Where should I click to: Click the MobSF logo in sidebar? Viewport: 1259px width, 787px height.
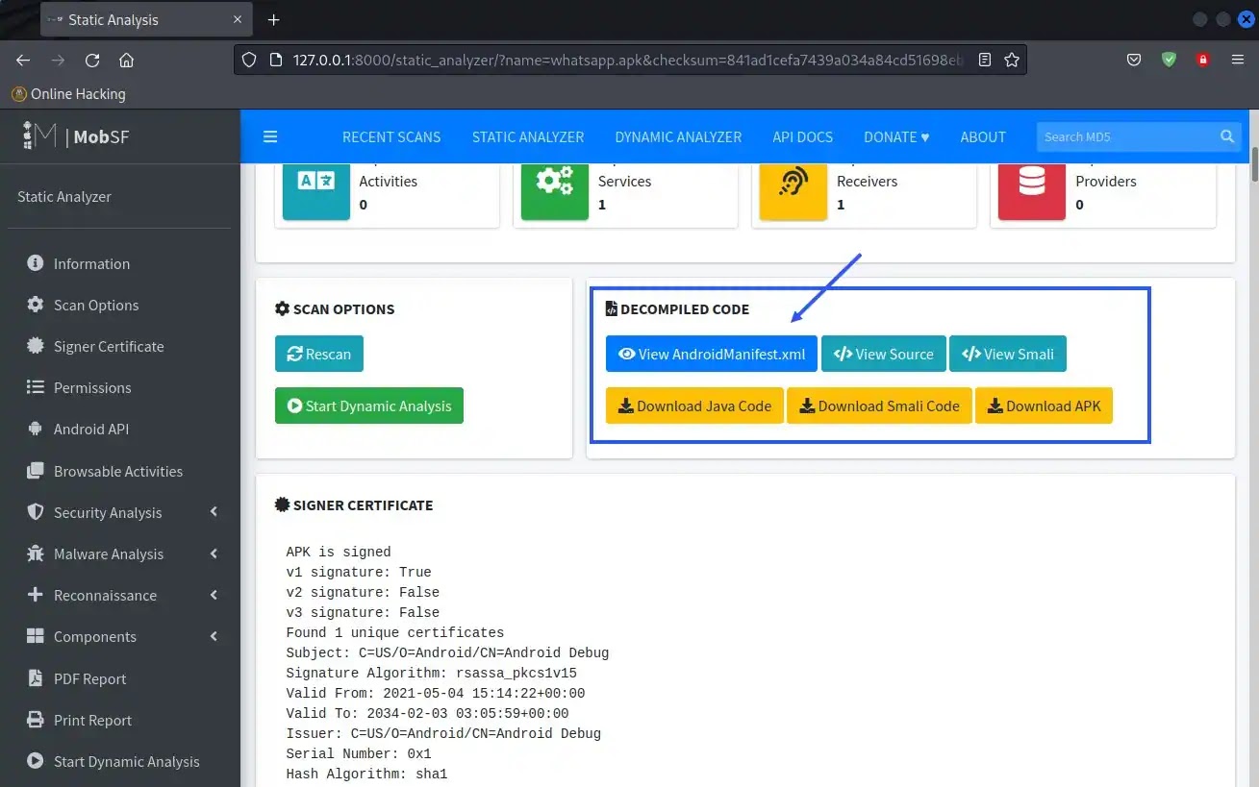pyautogui.click(x=75, y=136)
